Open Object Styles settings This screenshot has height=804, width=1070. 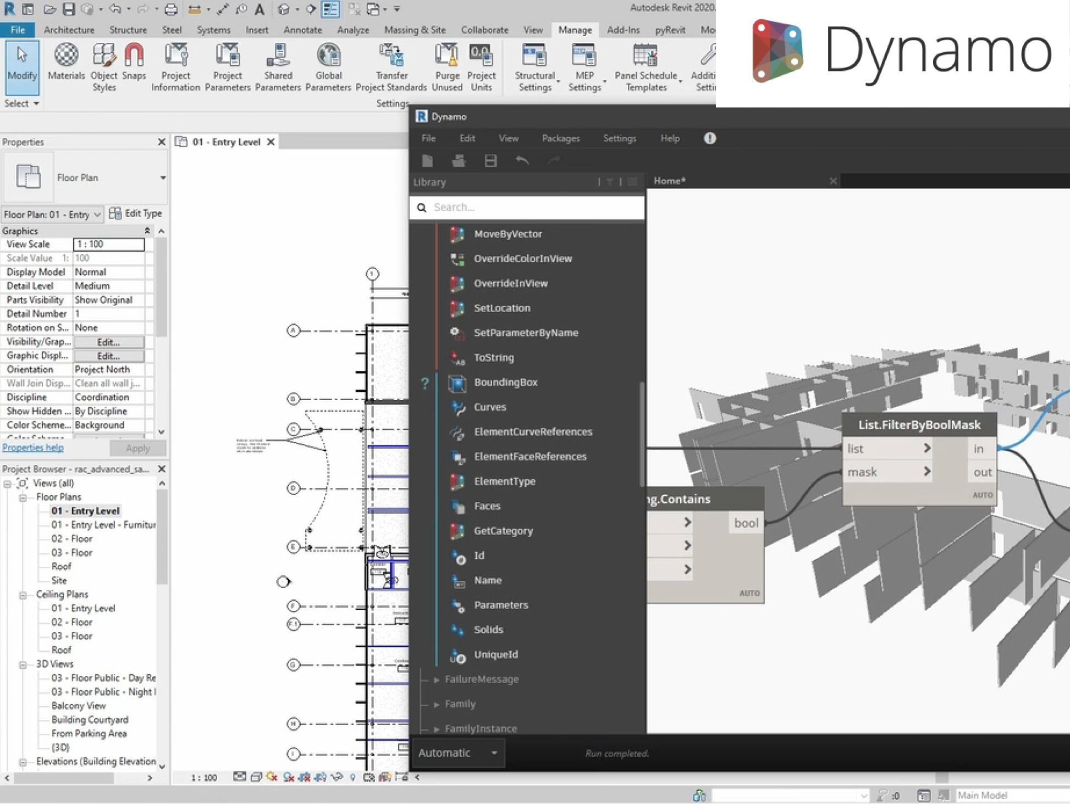pyautogui.click(x=103, y=67)
